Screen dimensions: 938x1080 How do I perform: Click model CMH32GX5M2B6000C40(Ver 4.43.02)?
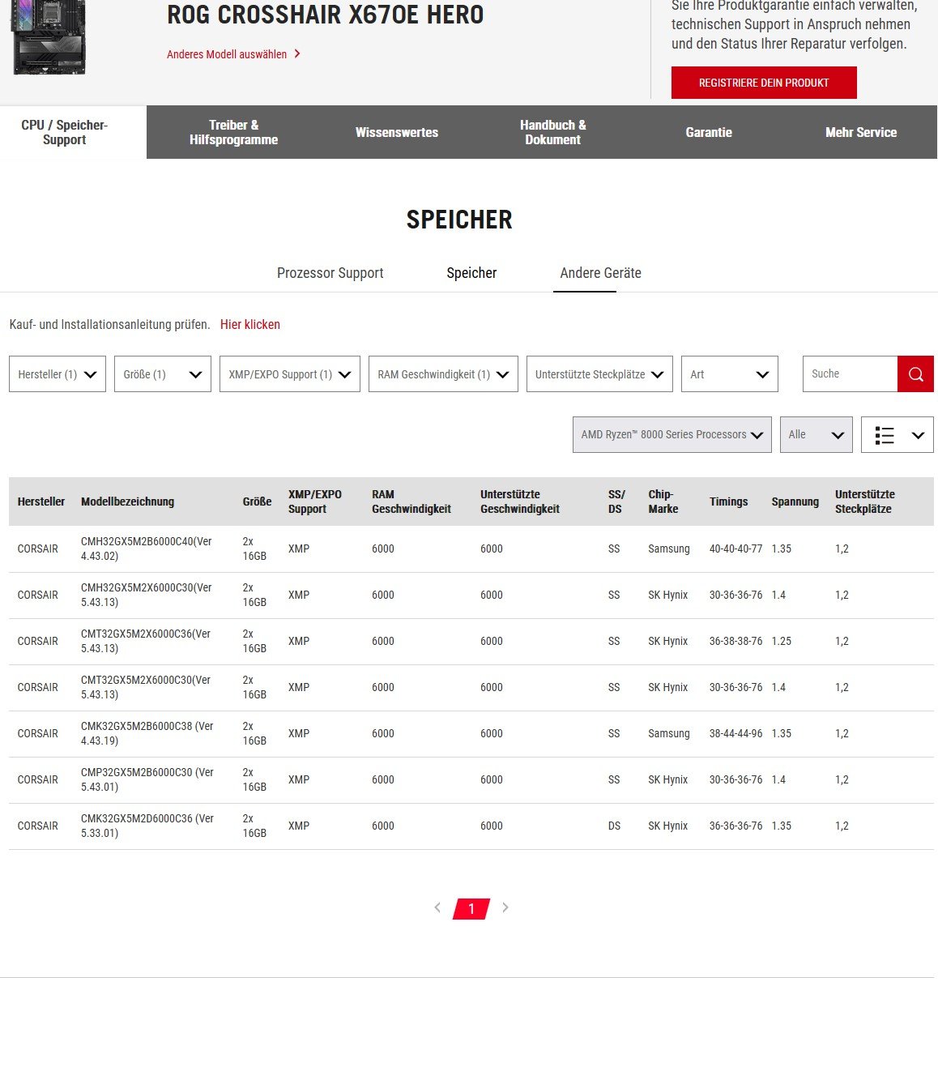146,549
